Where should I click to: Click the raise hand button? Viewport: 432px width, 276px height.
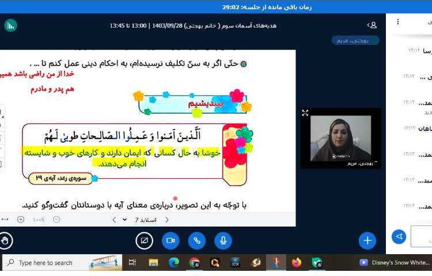pos(5,240)
